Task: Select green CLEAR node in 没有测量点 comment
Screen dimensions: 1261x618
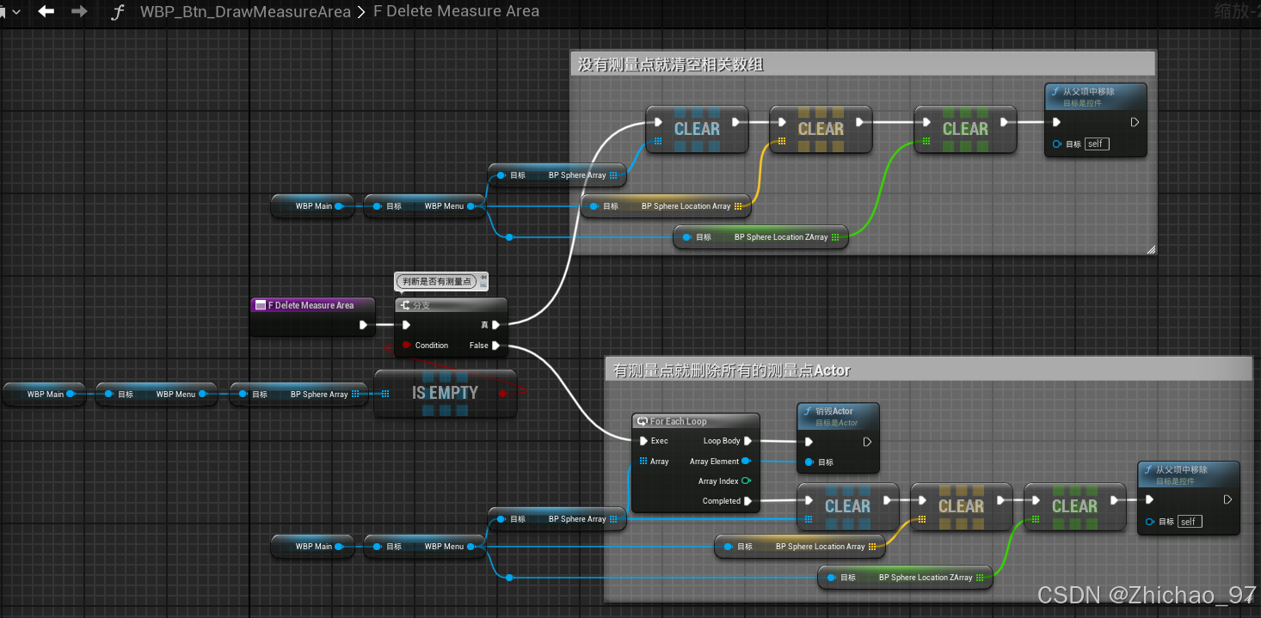Action: (965, 129)
